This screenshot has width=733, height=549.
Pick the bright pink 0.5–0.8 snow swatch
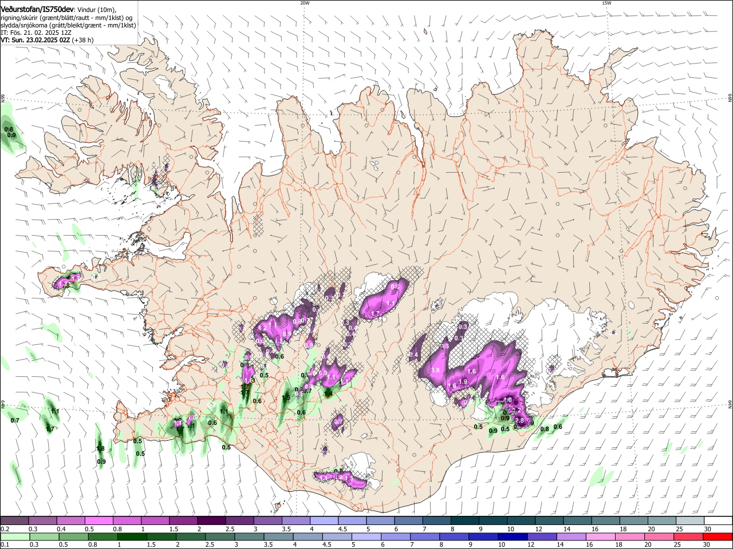(x=99, y=520)
